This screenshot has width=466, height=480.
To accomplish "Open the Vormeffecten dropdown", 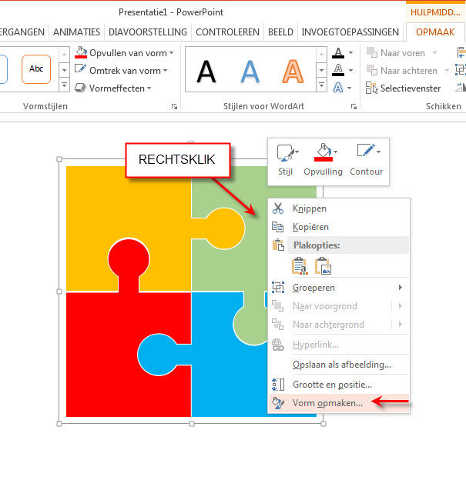I will click(149, 88).
